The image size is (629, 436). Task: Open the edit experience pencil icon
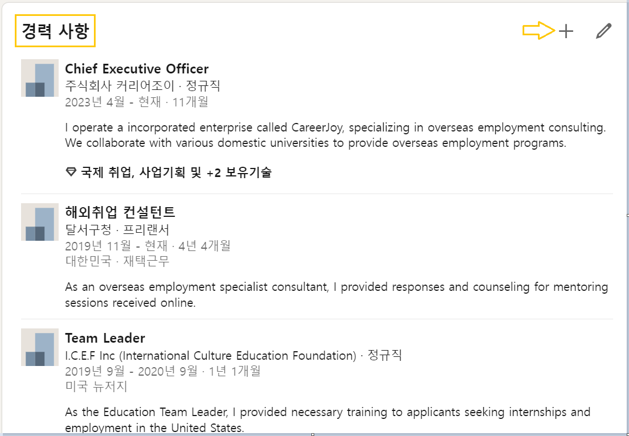click(x=603, y=31)
